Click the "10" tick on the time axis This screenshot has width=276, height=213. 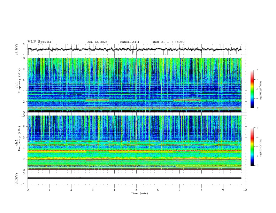245,190
